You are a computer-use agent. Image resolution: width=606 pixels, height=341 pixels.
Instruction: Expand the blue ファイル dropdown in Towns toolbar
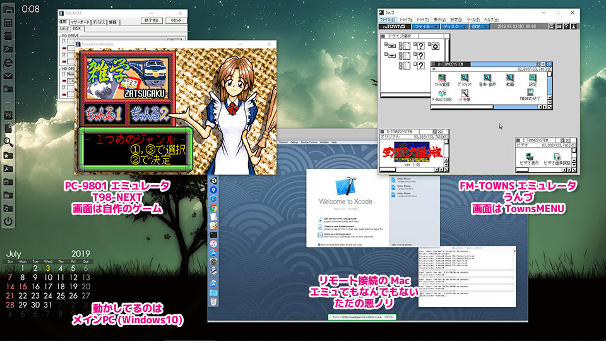tap(425, 27)
